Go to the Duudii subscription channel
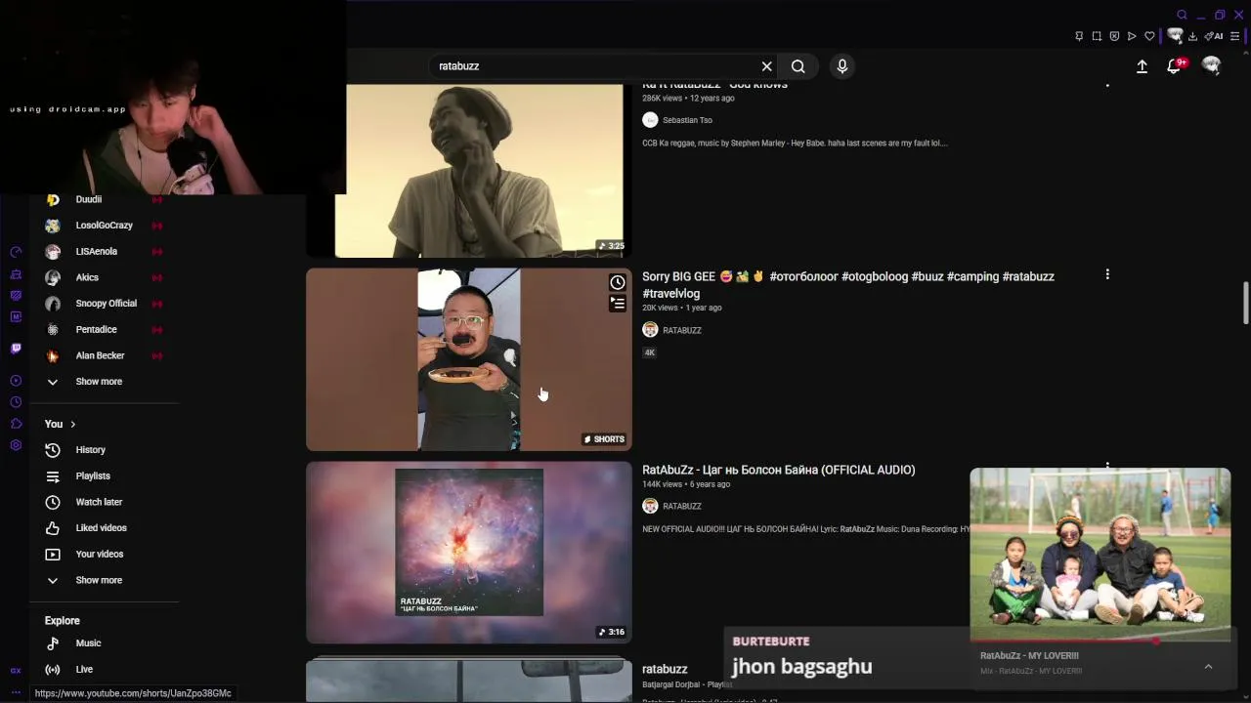 pos(88,199)
